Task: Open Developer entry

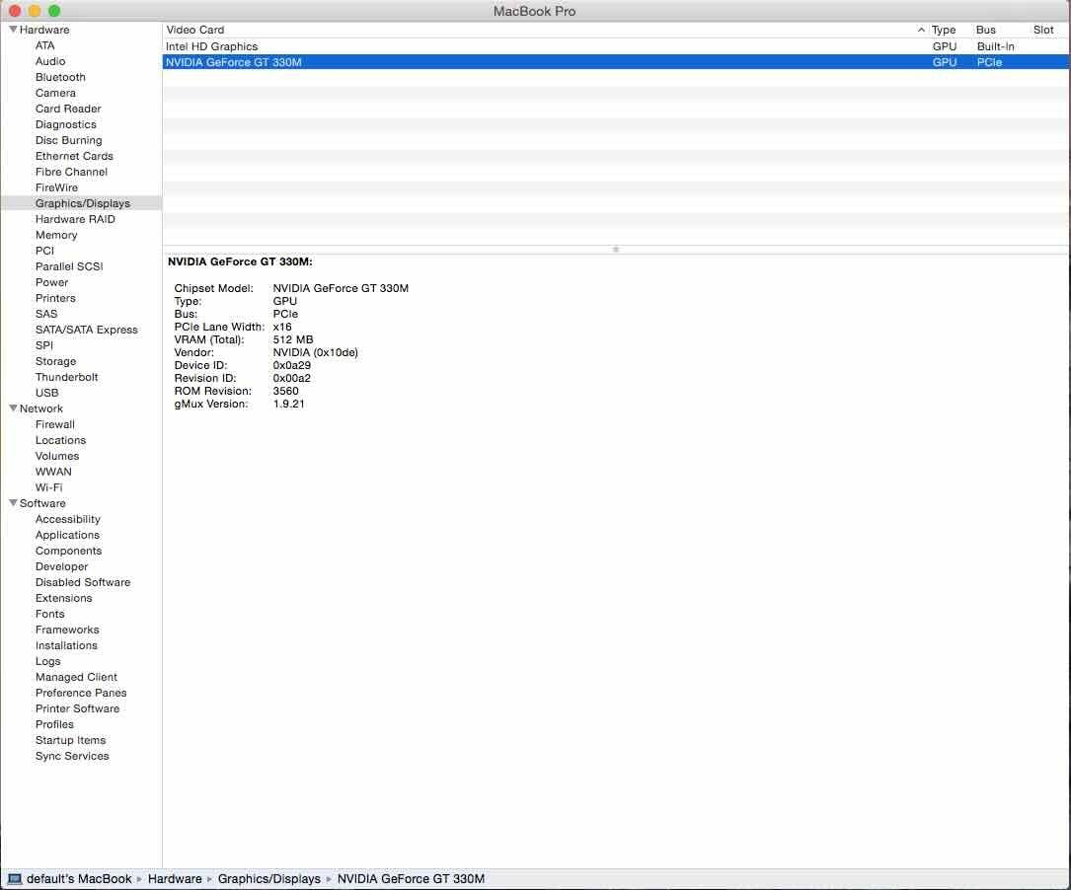Action: click(x=61, y=566)
